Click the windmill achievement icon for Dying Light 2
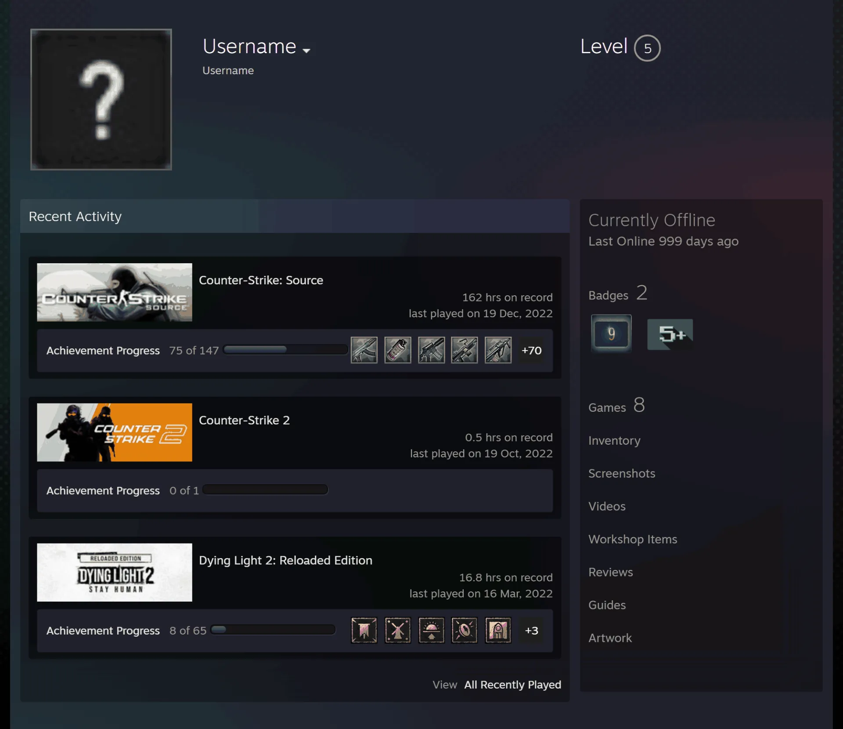The image size is (843, 729). 398,630
